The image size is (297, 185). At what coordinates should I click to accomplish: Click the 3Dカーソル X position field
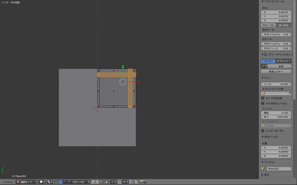(x=276, y=148)
